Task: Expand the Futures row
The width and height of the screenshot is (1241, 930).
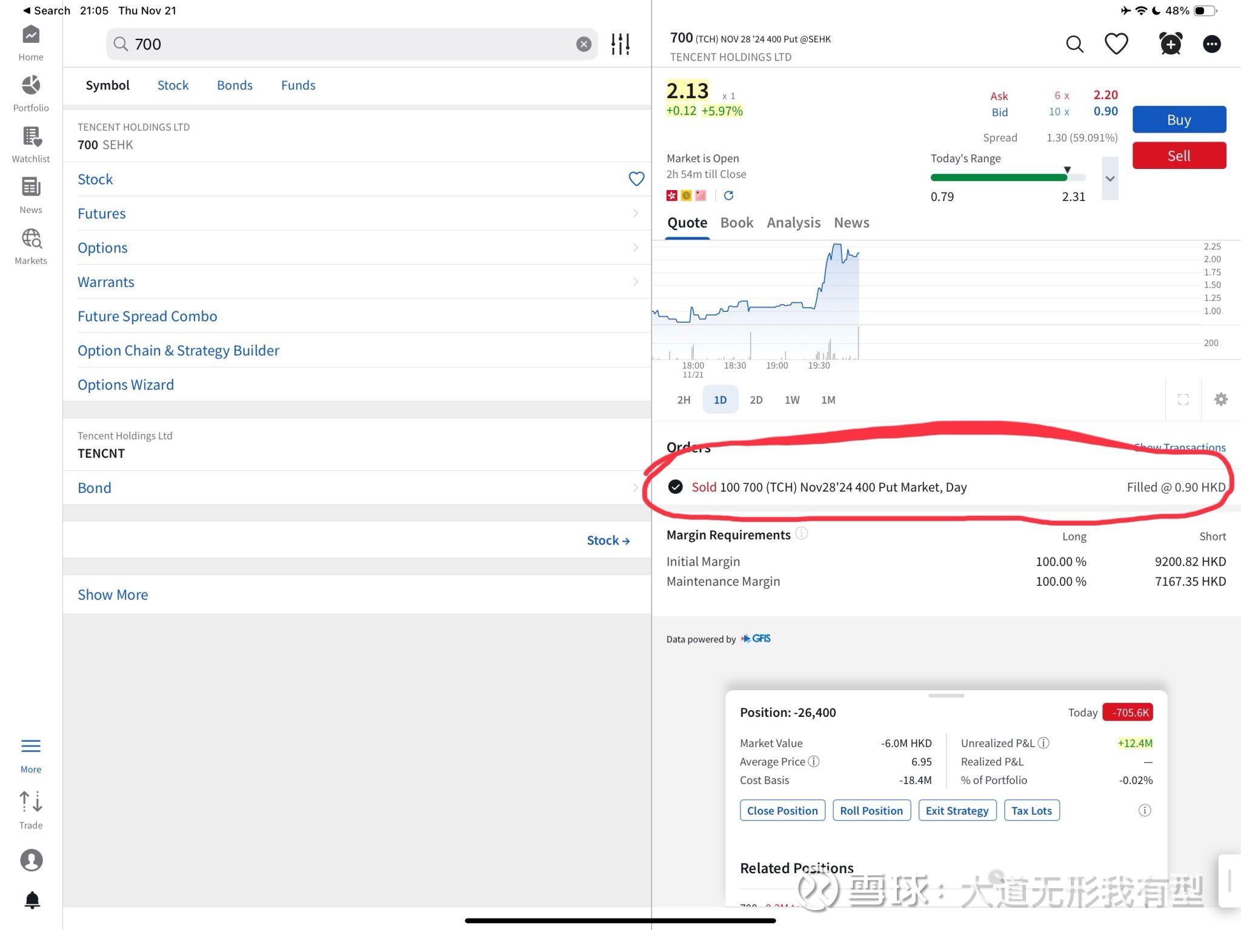Action: (356, 213)
